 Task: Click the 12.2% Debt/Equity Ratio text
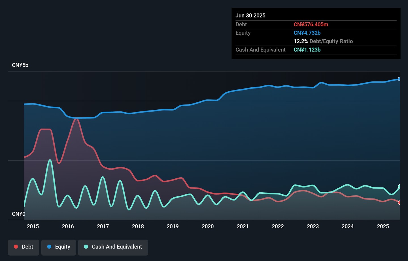pos(323,41)
